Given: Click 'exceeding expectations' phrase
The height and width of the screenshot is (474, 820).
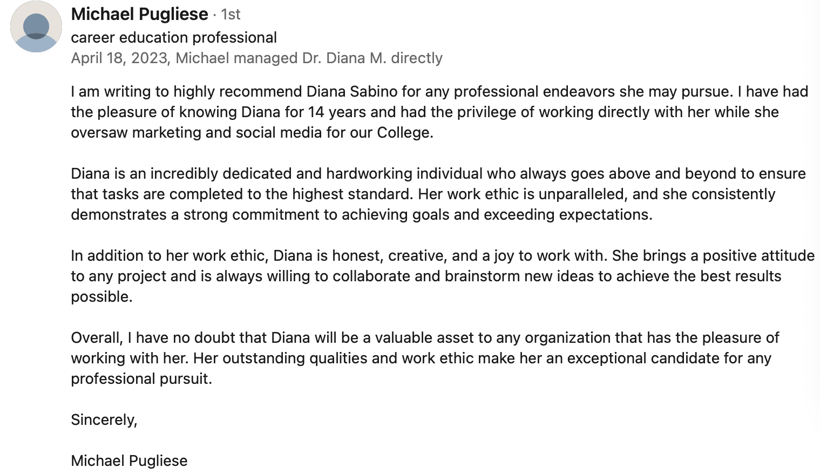Looking at the screenshot, I should pyautogui.click(x=568, y=215).
